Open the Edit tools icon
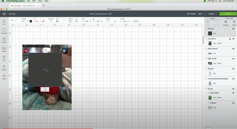This screenshot has width=237, height=129. point(57,21)
